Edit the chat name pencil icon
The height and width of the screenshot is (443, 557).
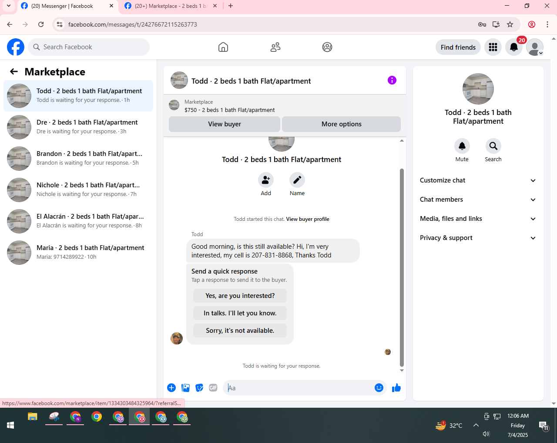297,180
